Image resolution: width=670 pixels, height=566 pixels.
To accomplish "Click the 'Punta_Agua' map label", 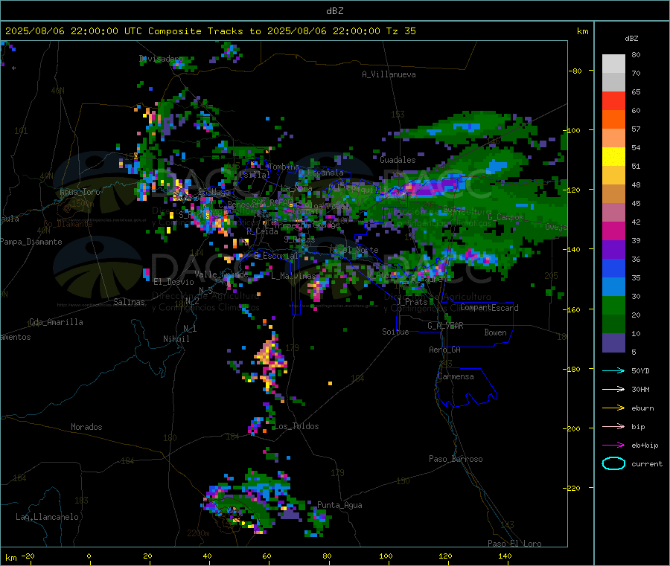I will click(339, 505).
